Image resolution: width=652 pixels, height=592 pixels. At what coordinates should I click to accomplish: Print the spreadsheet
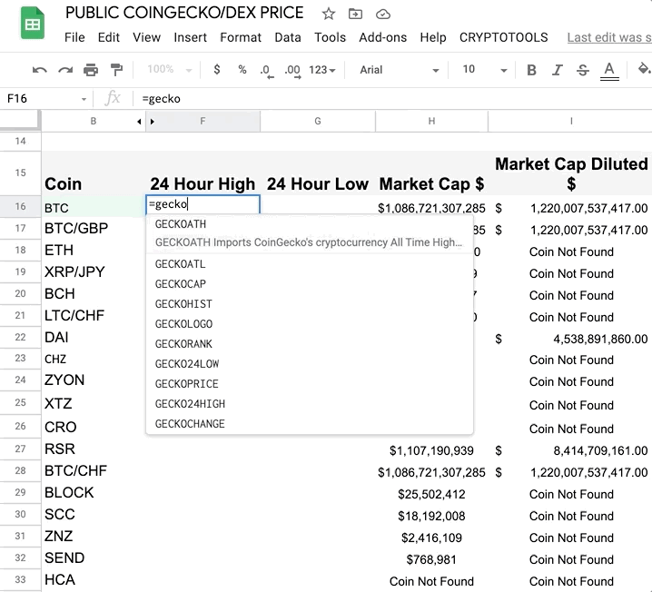(91, 70)
